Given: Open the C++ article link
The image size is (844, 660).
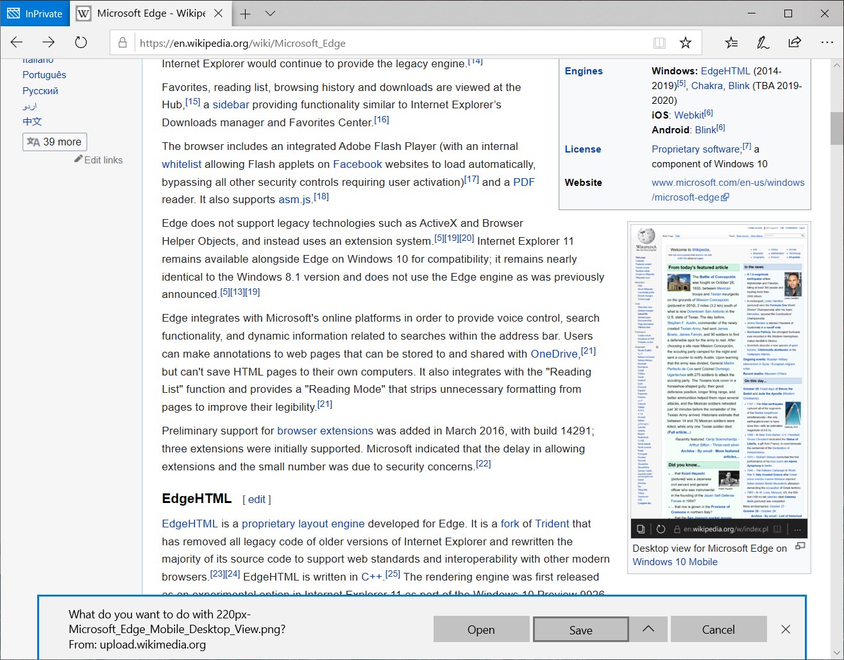Looking at the screenshot, I should (371, 577).
